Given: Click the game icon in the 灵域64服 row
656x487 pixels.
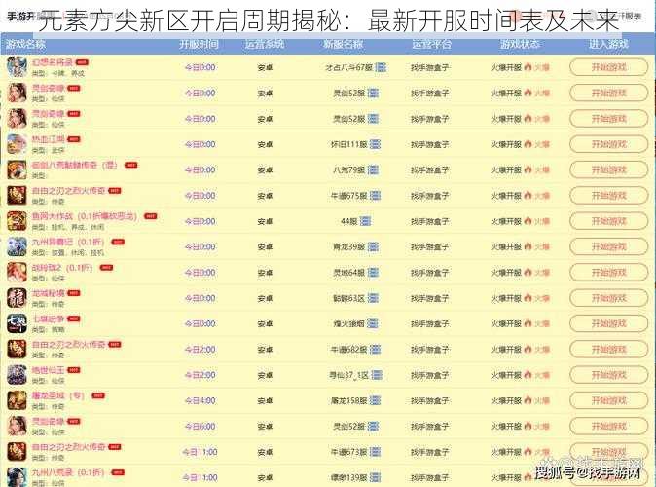Looking at the screenshot, I should 17,272.
